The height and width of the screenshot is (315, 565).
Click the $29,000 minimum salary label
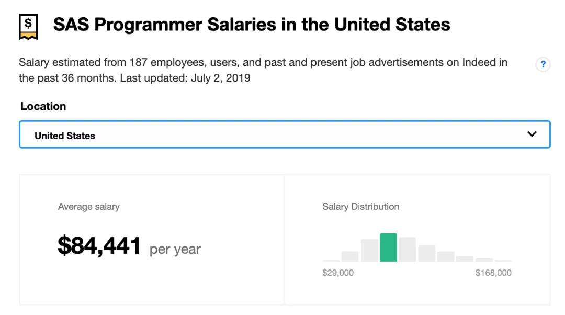tap(338, 273)
